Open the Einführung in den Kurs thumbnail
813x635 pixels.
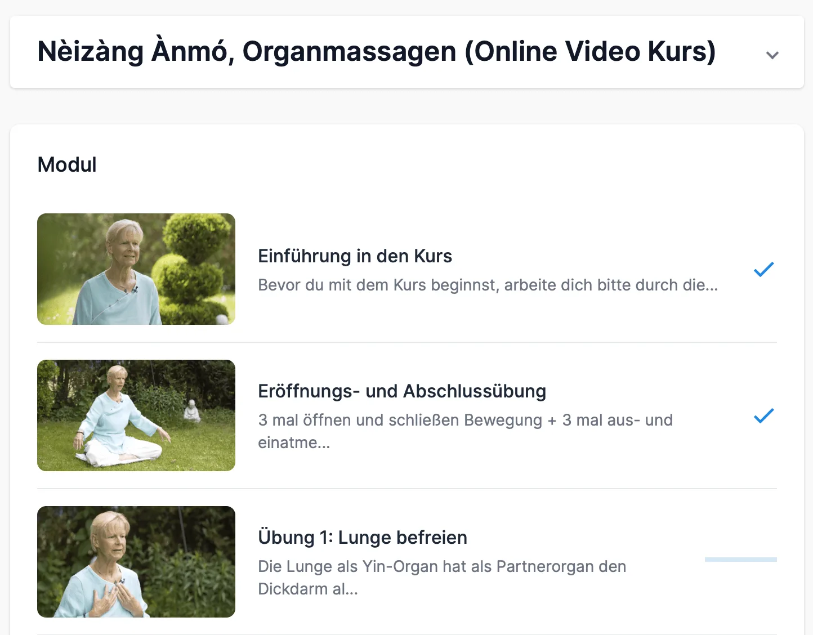136,269
